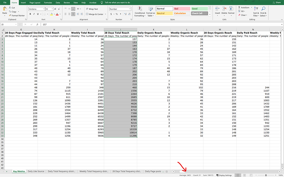Cut the selected cells

[12, 8]
